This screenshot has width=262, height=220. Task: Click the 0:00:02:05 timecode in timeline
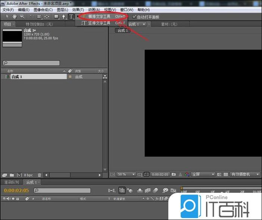[16, 191]
